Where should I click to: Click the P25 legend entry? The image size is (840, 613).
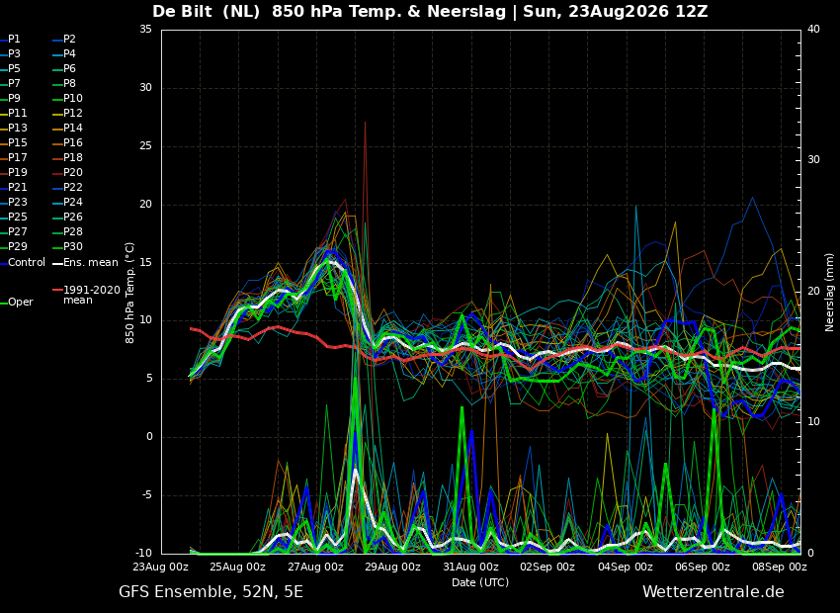click(14, 217)
